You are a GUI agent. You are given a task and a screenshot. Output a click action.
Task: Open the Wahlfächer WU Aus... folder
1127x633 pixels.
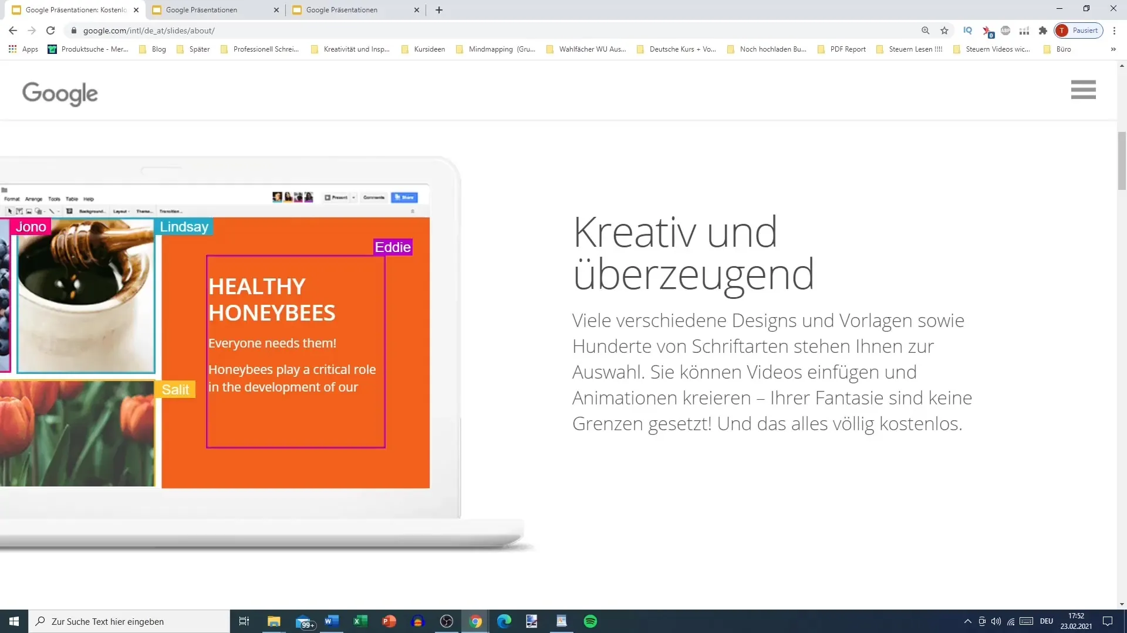coord(586,49)
